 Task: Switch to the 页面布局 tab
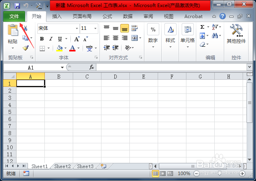pos(82,16)
